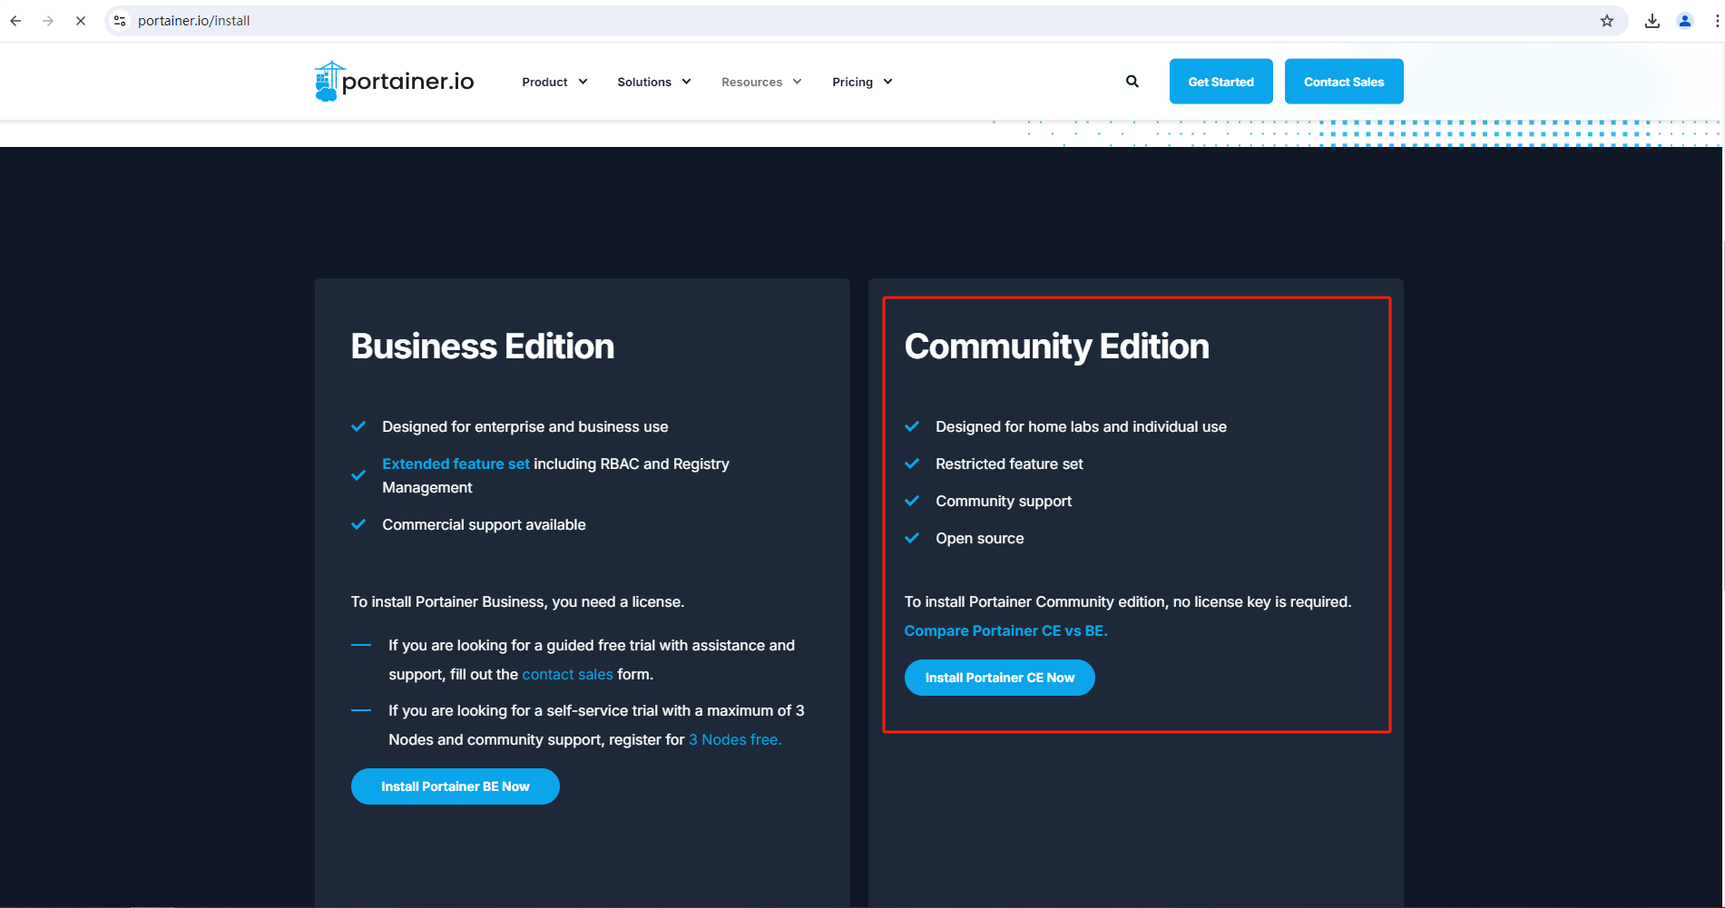
Task: Click 'Commercial support available' text
Action: point(484,524)
